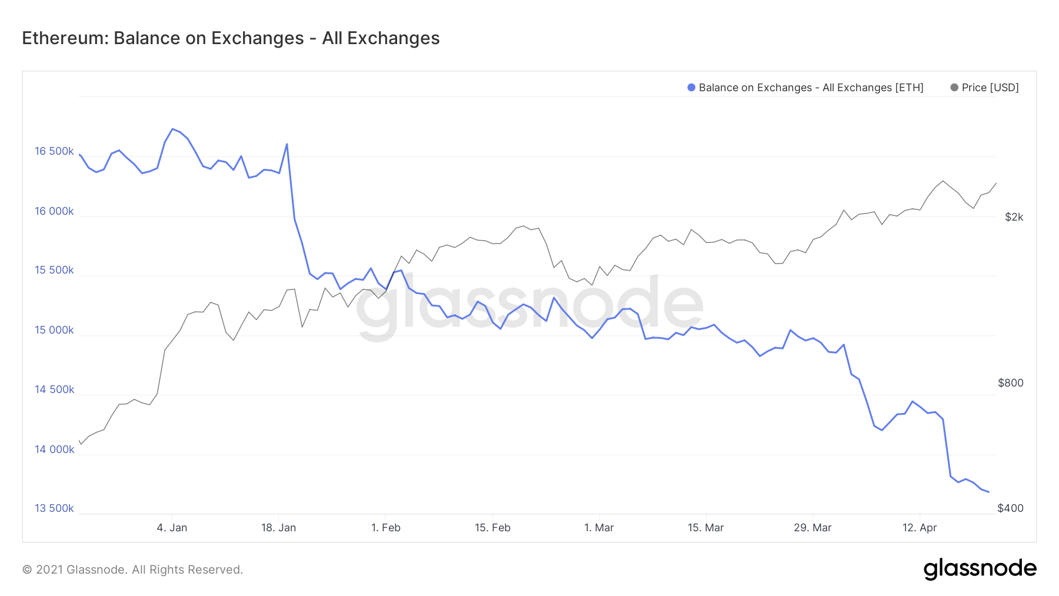Click the 16 500k left axis label
1059x596 pixels.
point(54,151)
